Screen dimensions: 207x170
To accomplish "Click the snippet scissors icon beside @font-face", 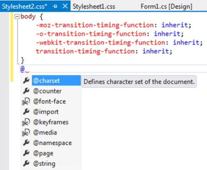I will pyautogui.click(x=26, y=102).
